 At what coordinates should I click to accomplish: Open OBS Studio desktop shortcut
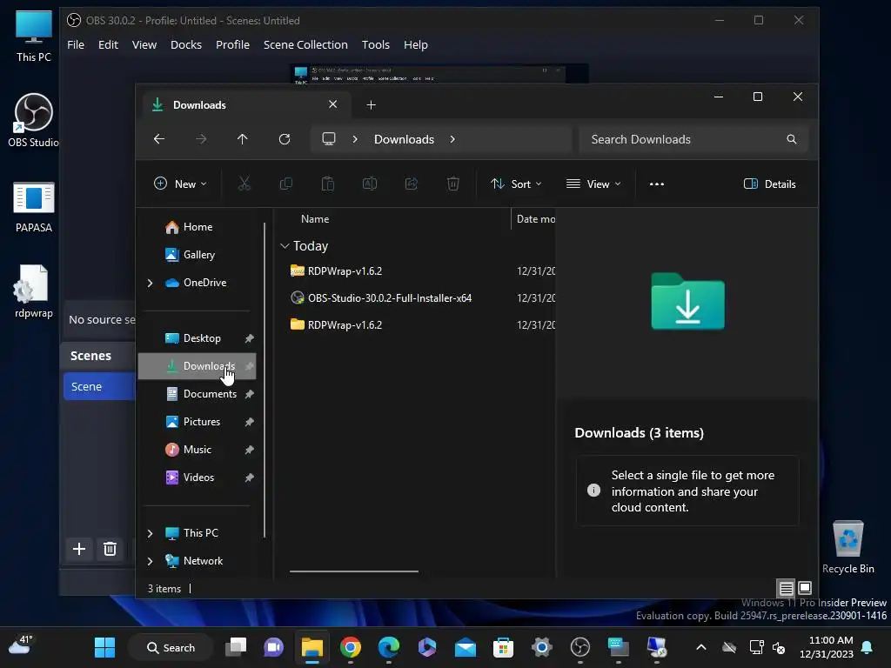pos(33,120)
